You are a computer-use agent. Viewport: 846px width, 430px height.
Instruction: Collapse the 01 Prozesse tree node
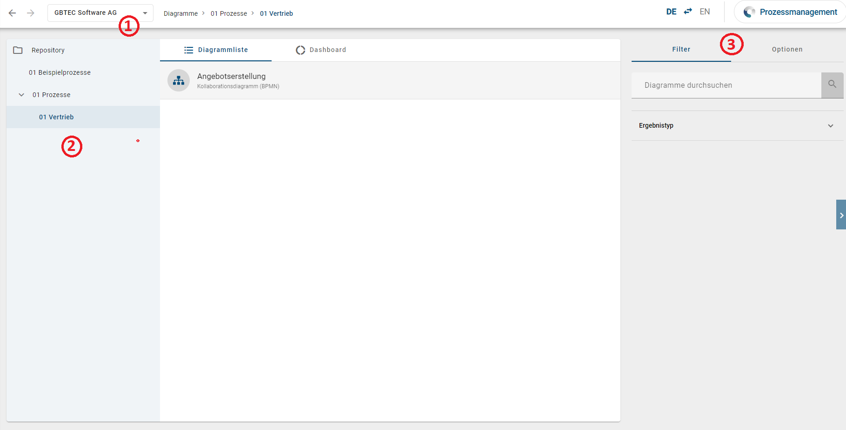click(x=21, y=95)
